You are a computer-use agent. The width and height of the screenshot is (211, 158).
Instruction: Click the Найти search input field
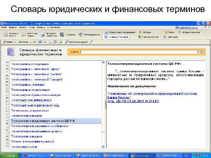click(x=139, y=52)
